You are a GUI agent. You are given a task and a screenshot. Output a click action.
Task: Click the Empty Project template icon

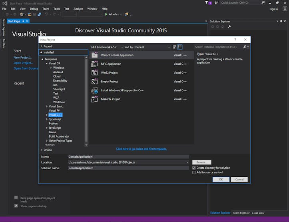95,81
